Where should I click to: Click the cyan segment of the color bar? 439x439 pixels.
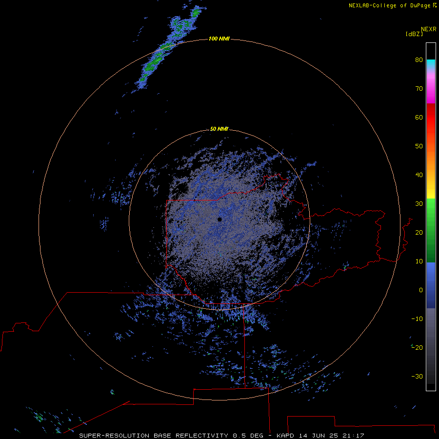[431, 63]
